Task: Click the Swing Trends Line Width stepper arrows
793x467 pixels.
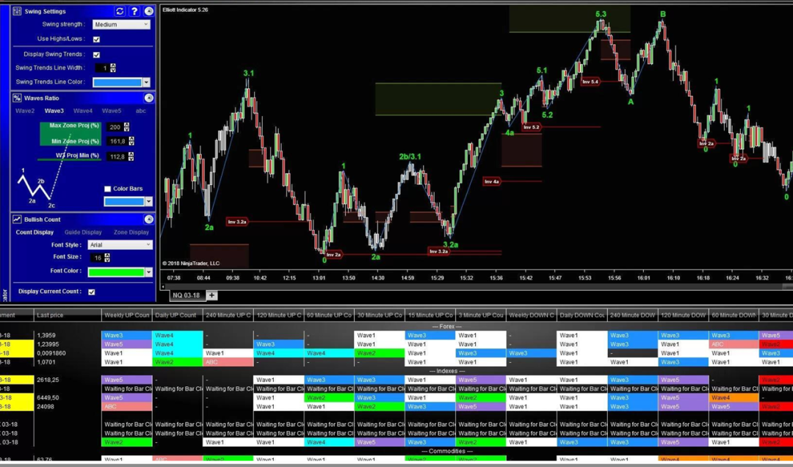Action: click(x=113, y=68)
